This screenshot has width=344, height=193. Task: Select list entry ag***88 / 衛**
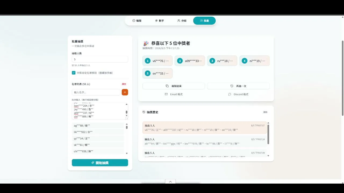[98, 125]
